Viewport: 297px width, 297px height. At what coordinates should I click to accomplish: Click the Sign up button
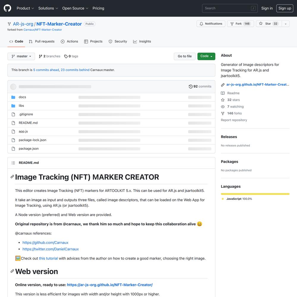pyautogui.click(x=285, y=8)
